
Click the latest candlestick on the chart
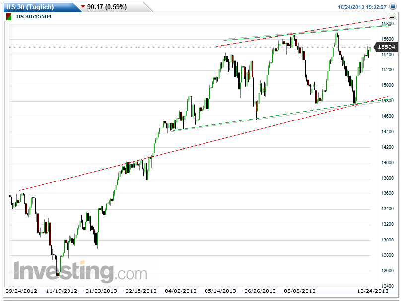pyautogui.click(x=370, y=50)
